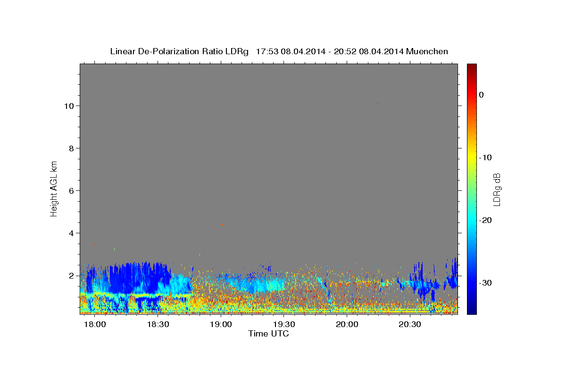Click the plot title mentioning Muenchen
The image size is (566, 377).
pos(279,51)
